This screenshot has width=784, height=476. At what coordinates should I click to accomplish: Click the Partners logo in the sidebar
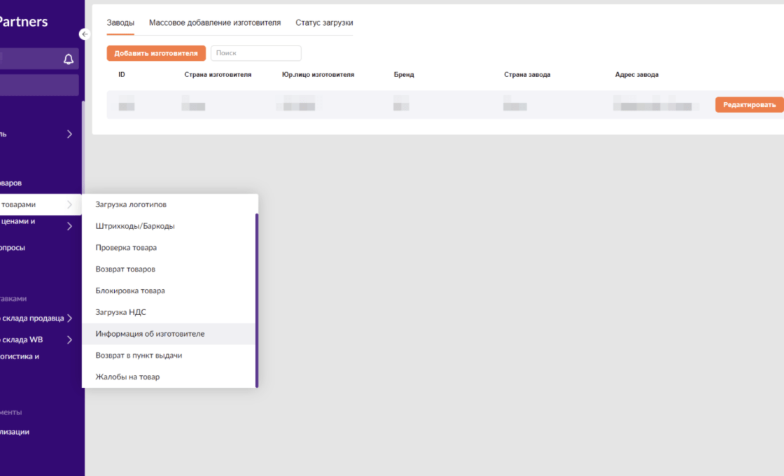24,22
